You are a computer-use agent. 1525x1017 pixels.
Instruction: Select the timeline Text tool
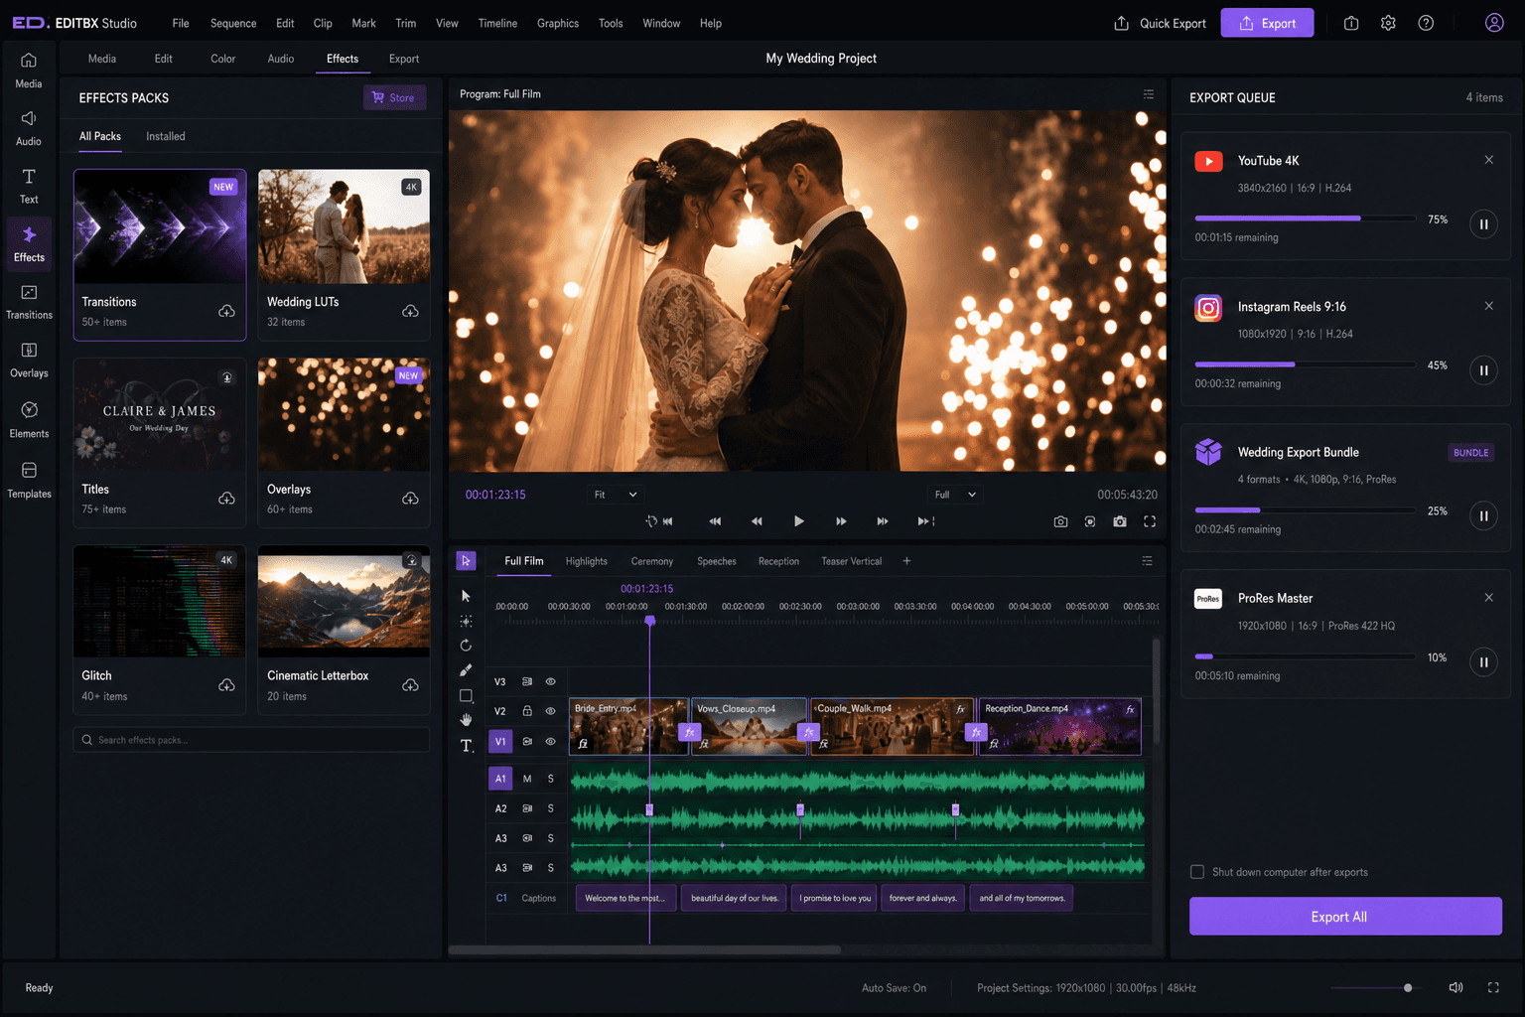(466, 746)
